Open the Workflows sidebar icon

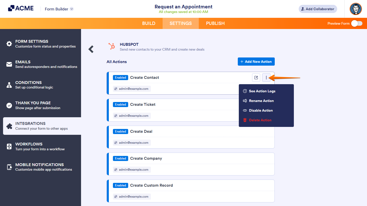tap(9, 146)
